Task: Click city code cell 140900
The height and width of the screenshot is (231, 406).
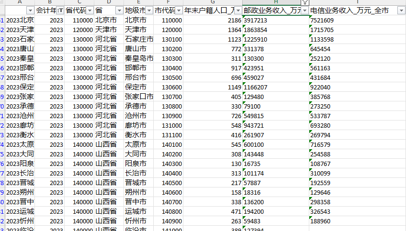Action: (x=169, y=221)
